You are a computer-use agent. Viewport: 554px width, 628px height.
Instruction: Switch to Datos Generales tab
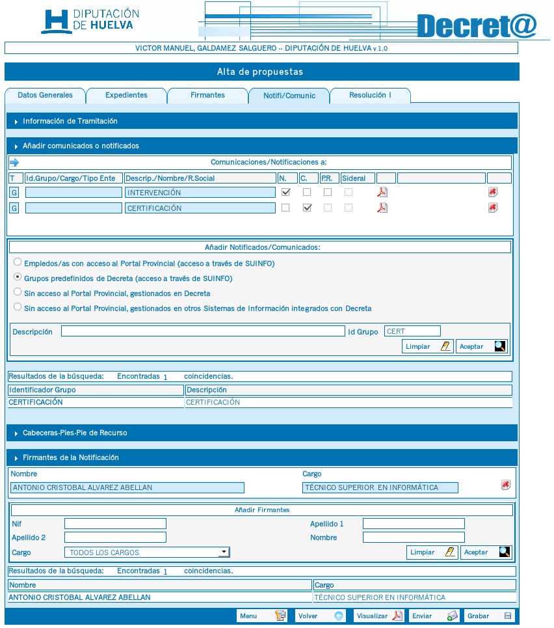pos(46,95)
